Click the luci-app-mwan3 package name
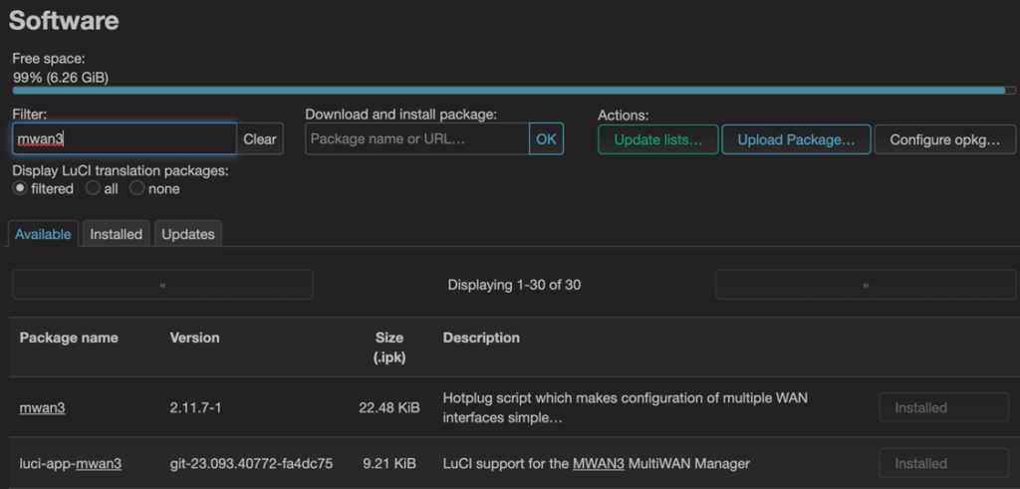 point(71,463)
